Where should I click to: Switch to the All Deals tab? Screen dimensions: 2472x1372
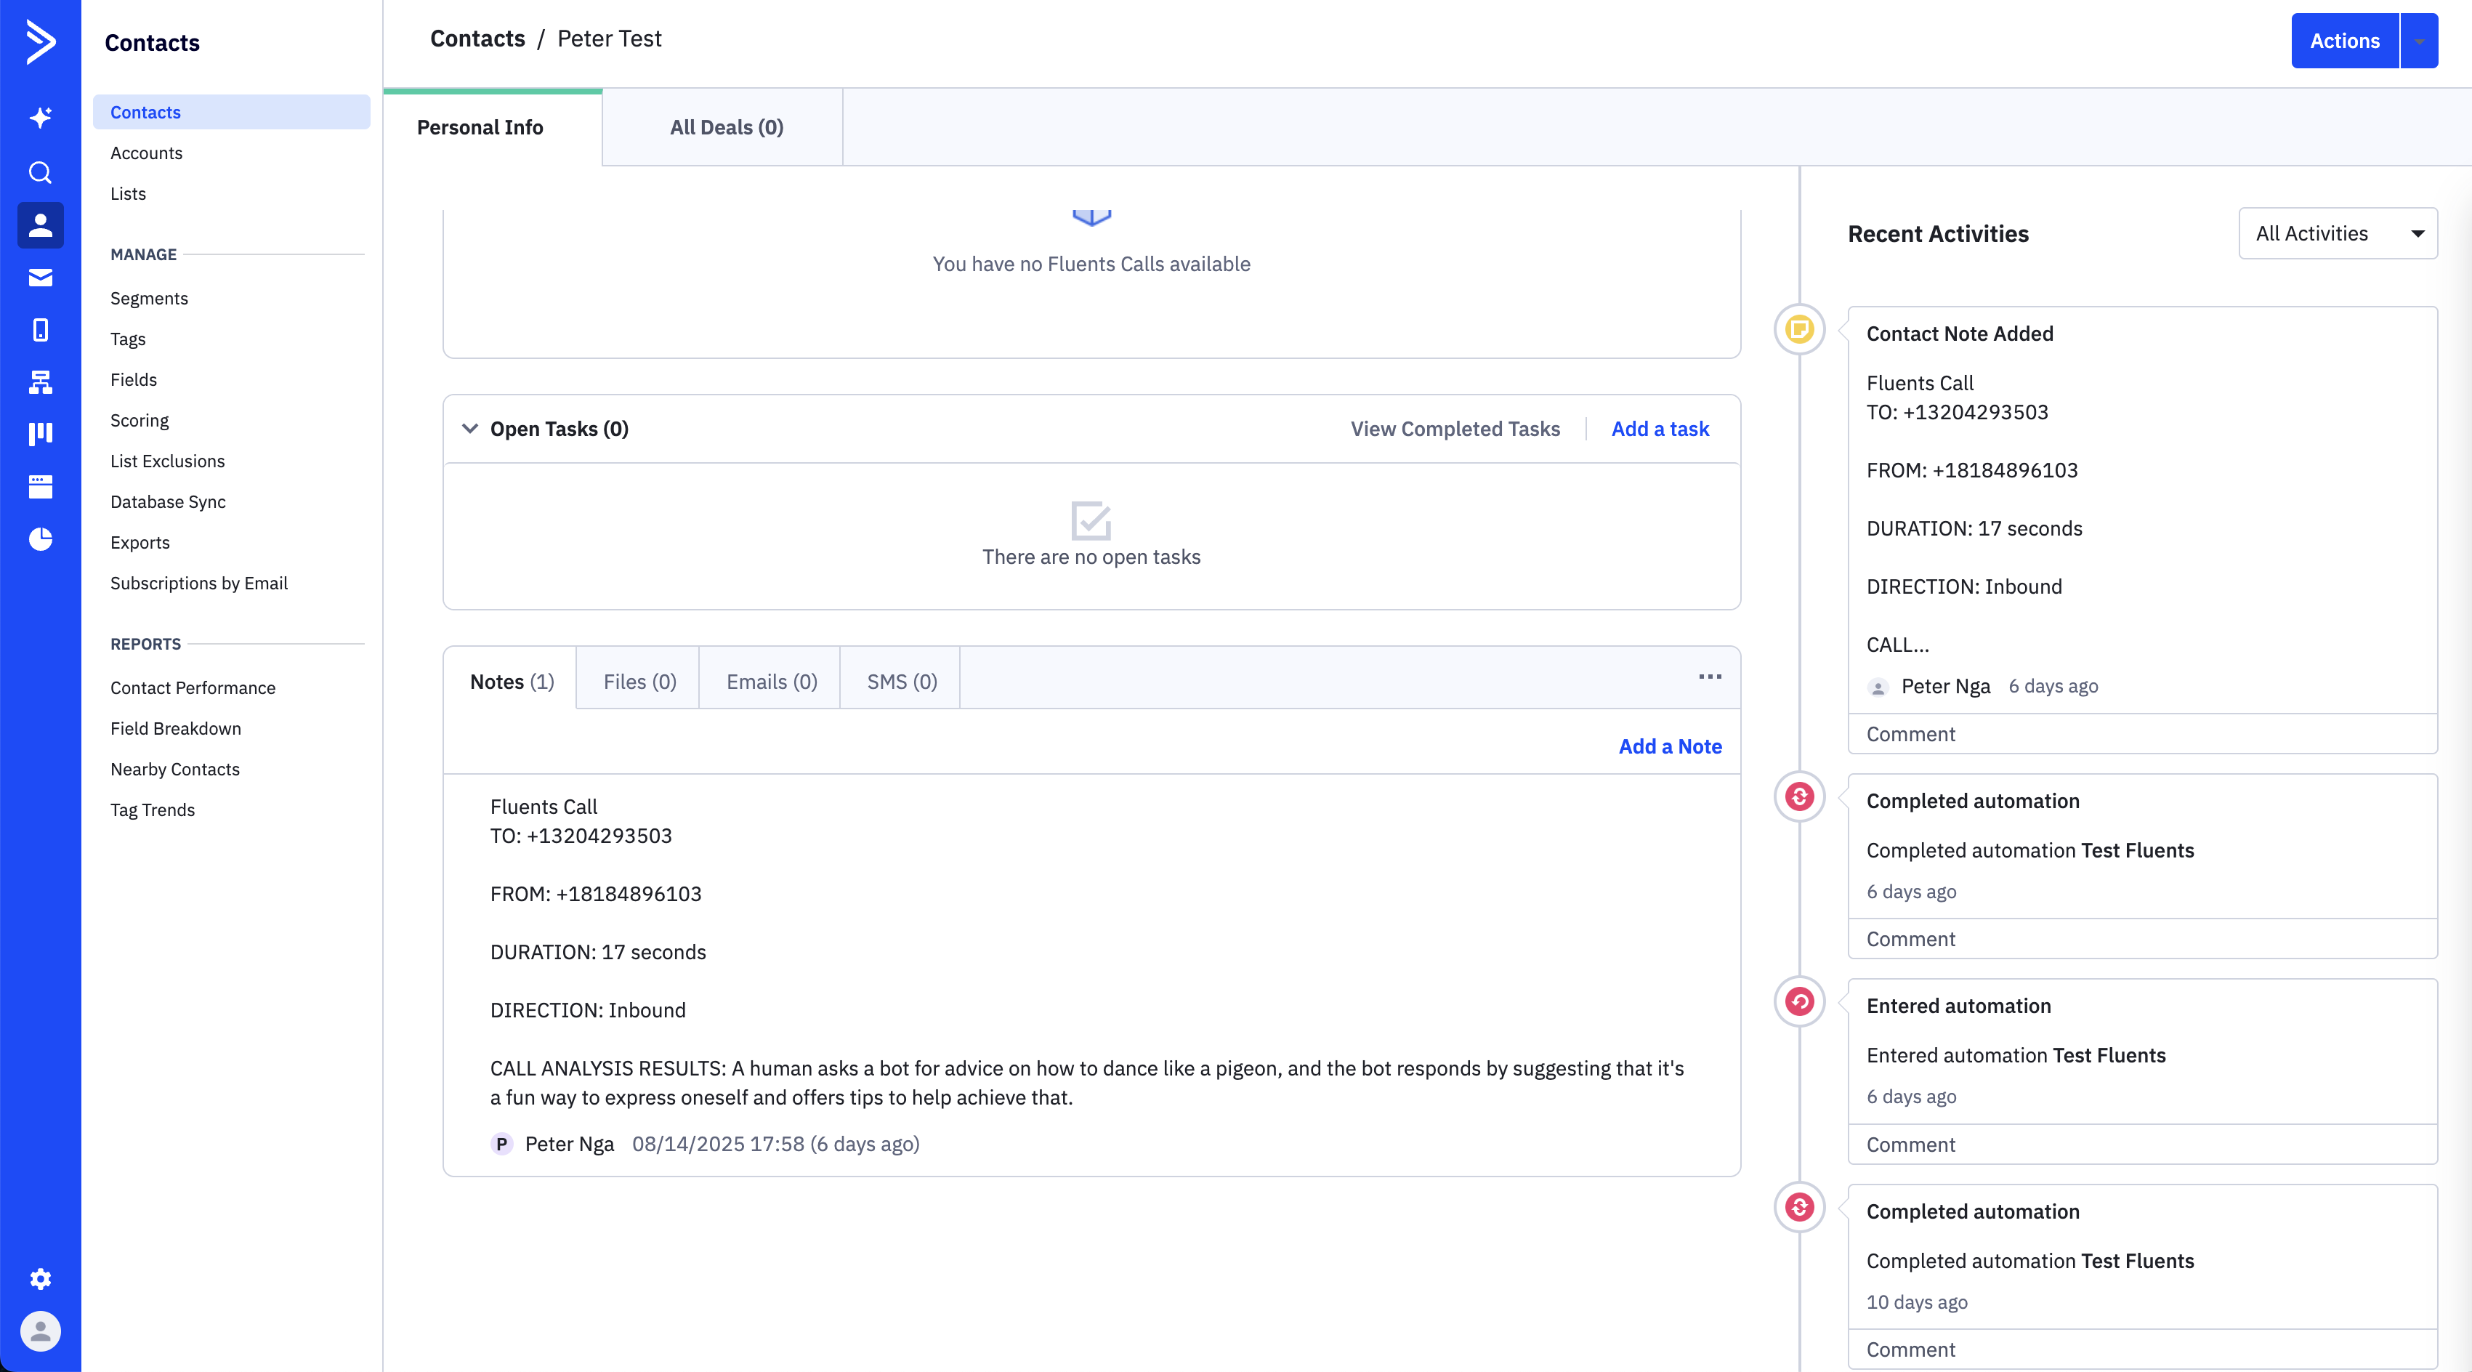[x=727, y=128]
